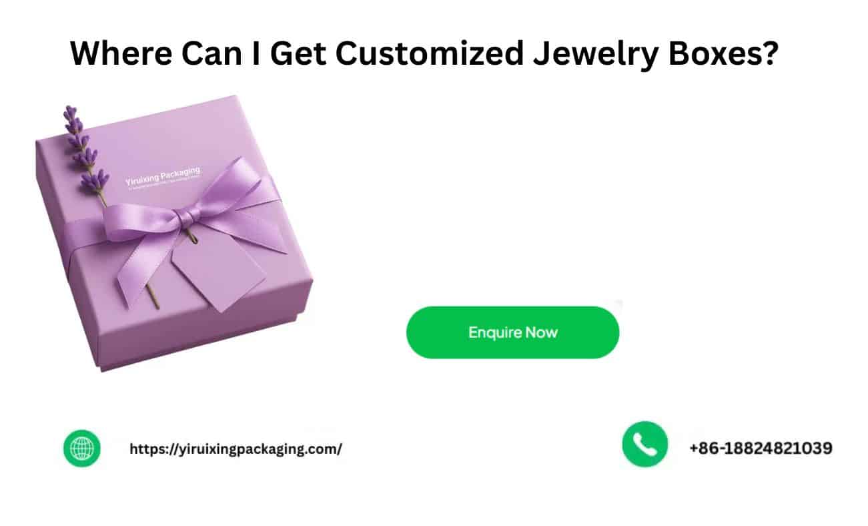The image size is (868, 526).
Task: Click the green phone call icon
Action: [x=644, y=444]
